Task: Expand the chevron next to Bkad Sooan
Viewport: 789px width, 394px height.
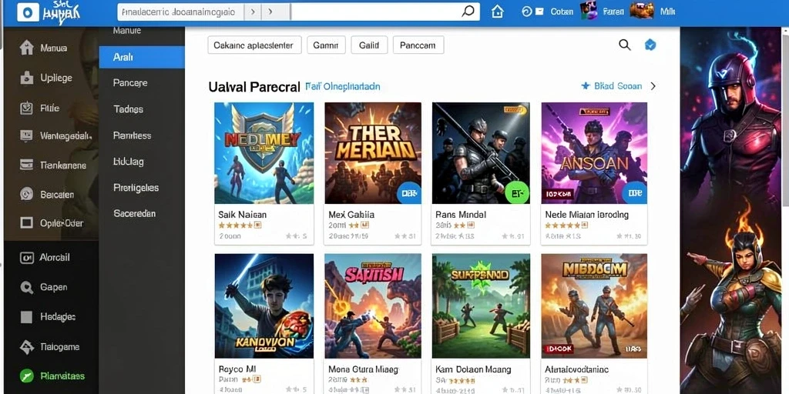Action: click(x=653, y=86)
